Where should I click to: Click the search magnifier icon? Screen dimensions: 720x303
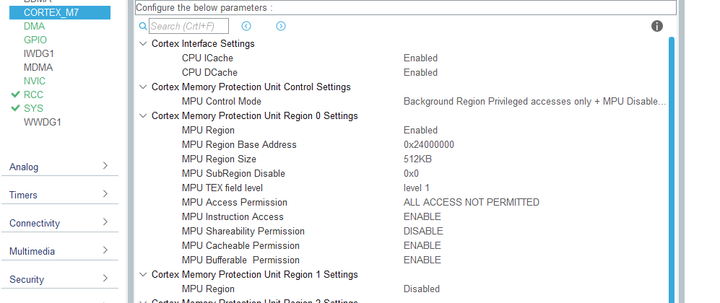(x=143, y=26)
